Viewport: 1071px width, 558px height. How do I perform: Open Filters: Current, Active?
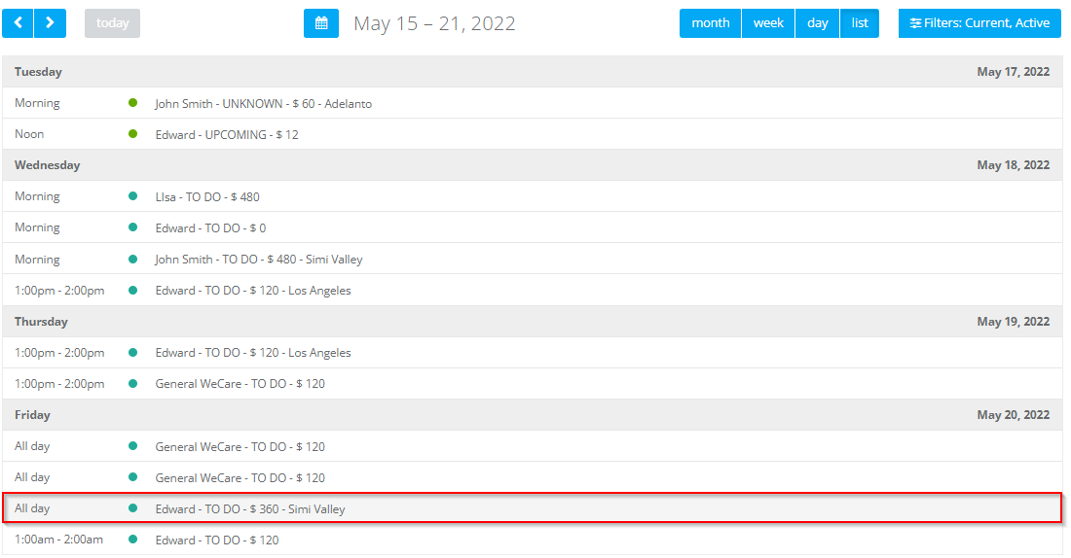(x=979, y=23)
